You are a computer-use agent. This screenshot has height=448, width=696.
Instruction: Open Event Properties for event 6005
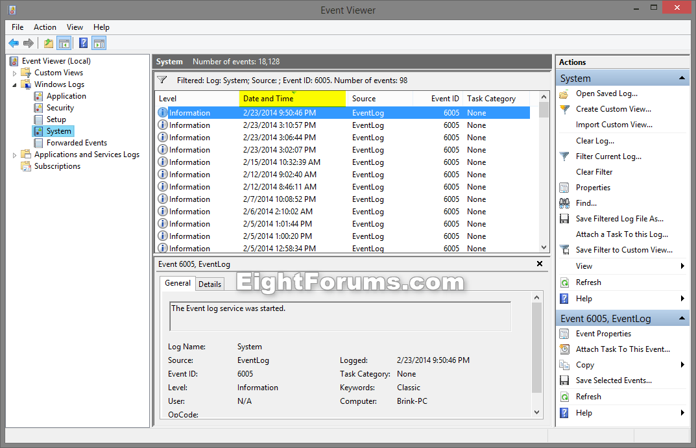point(602,333)
